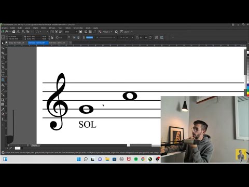This screenshot has height=187, width=249.
Task: Add a new document tab with plus
Action: (71, 43)
